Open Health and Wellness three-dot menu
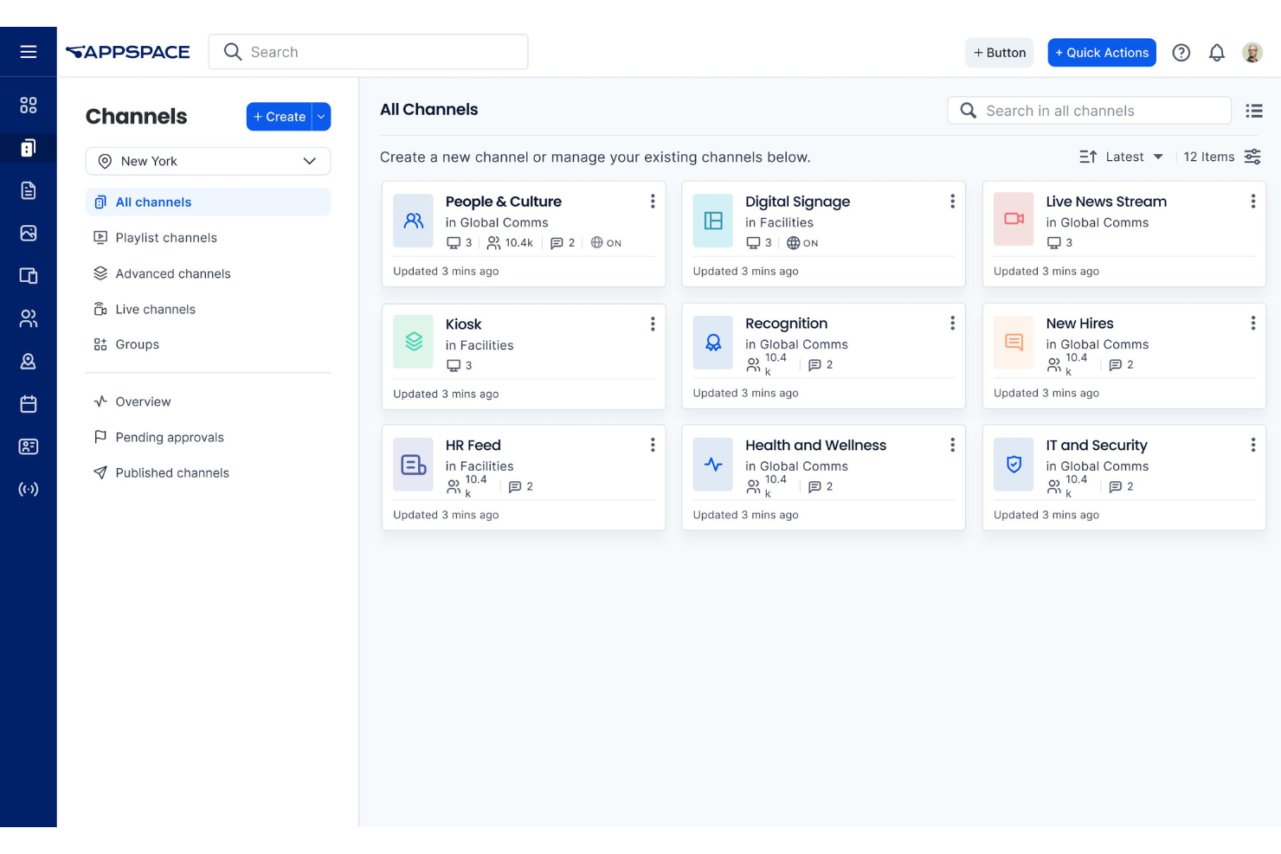Viewport: 1281px width, 854px height. coord(953,445)
